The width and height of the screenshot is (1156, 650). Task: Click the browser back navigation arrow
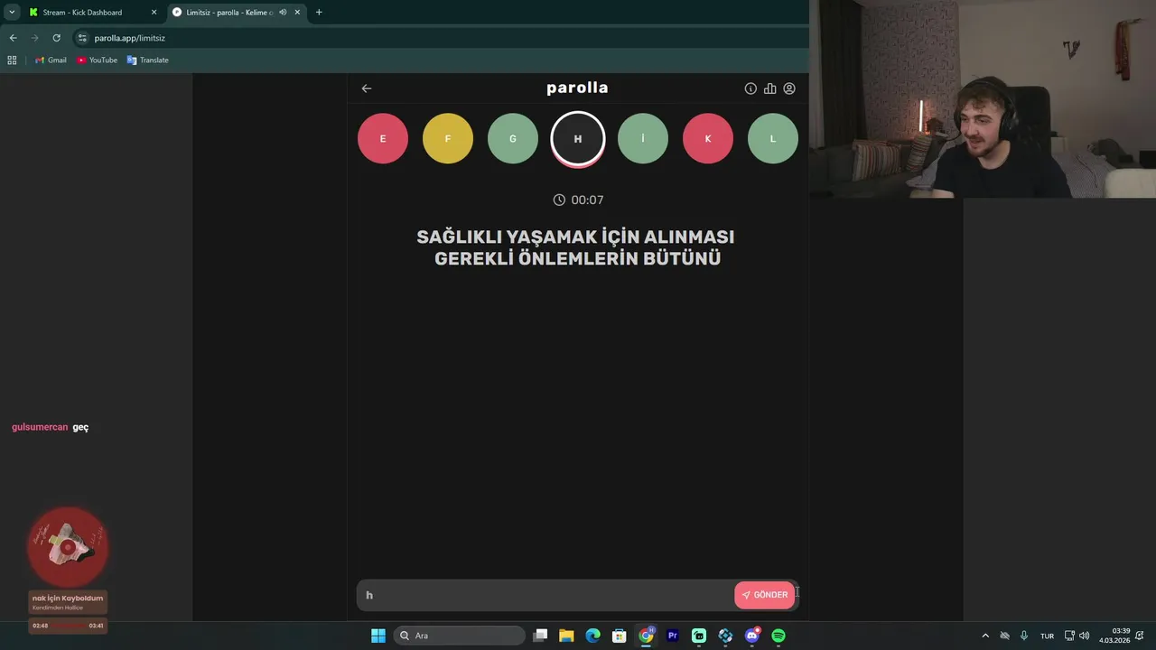pyautogui.click(x=13, y=38)
